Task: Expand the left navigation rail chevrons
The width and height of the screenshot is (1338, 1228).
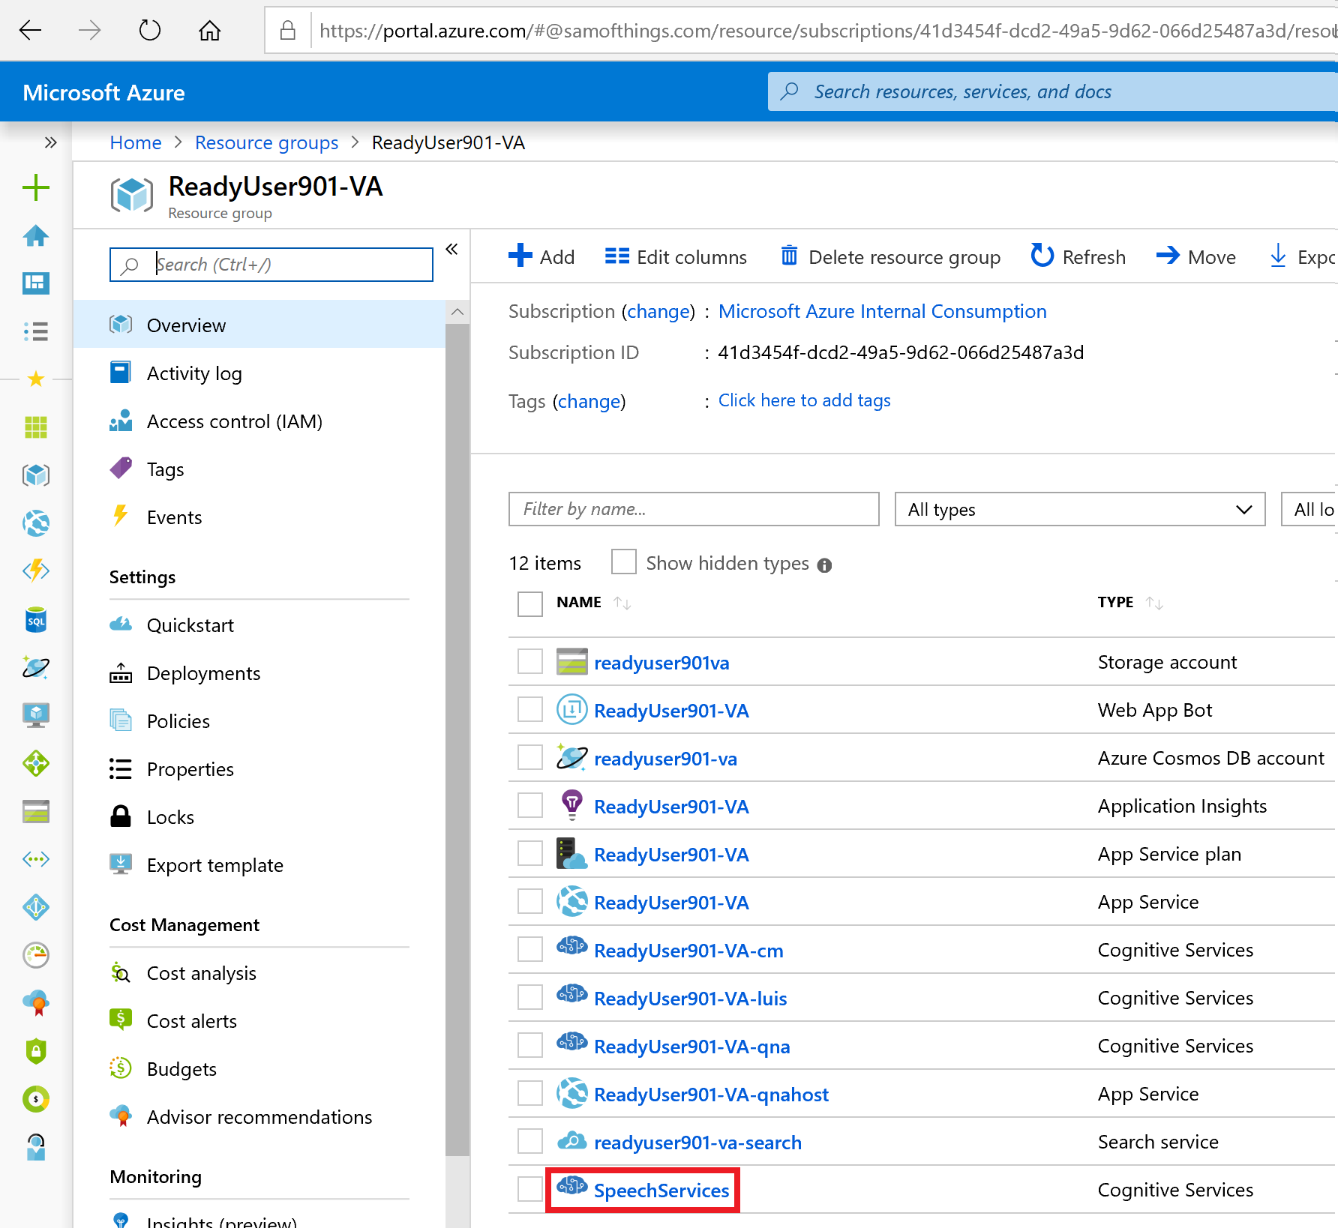Action: coord(50,142)
